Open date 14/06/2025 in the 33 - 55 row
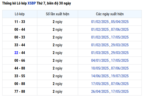Image resolution: width=143 pixels, height=97 pixels. 100,76
